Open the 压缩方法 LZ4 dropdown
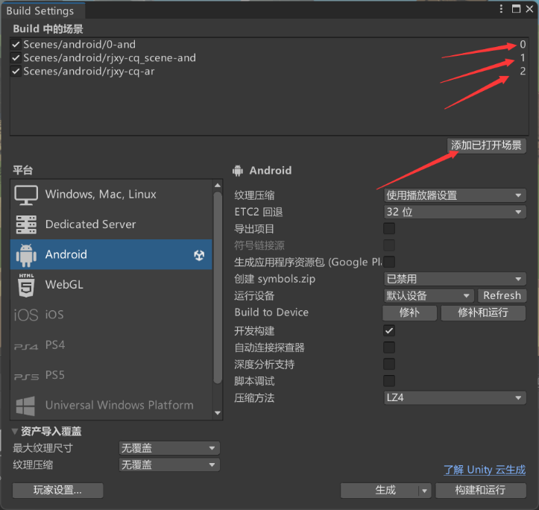 [455, 398]
